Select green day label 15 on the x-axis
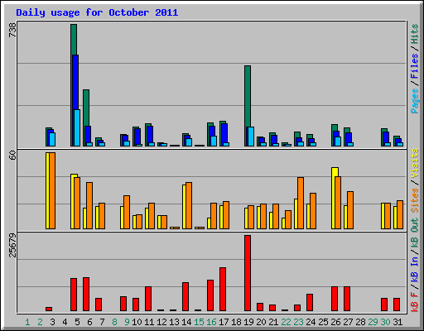This screenshot has width=424, height=331. click(x=199, y=322)
